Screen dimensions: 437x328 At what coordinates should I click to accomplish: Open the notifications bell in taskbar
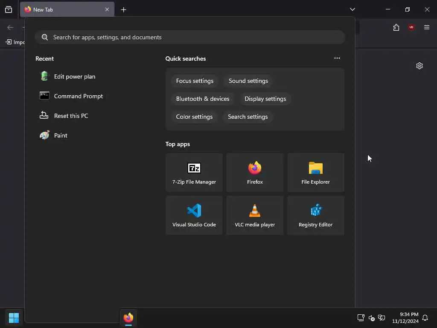425,318
